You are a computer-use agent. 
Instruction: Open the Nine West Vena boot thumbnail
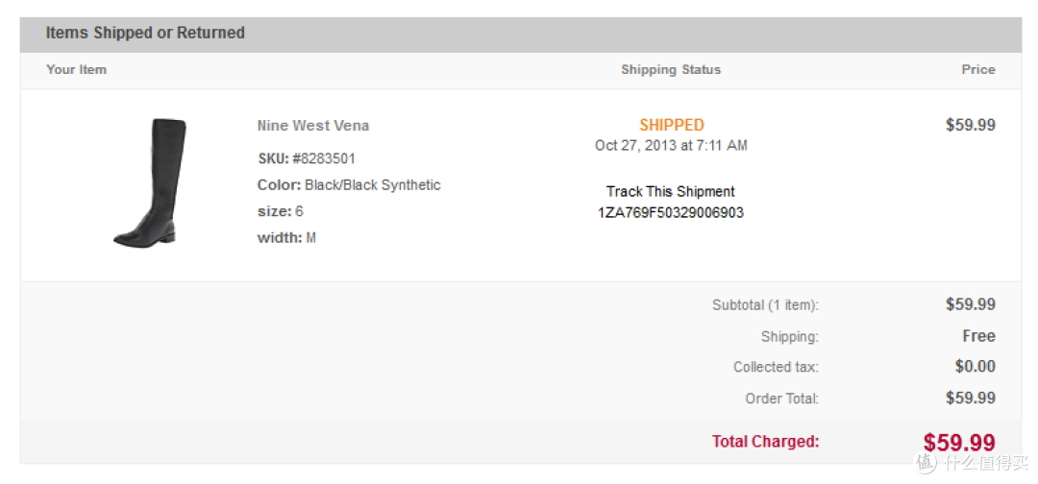click(150, 183)
